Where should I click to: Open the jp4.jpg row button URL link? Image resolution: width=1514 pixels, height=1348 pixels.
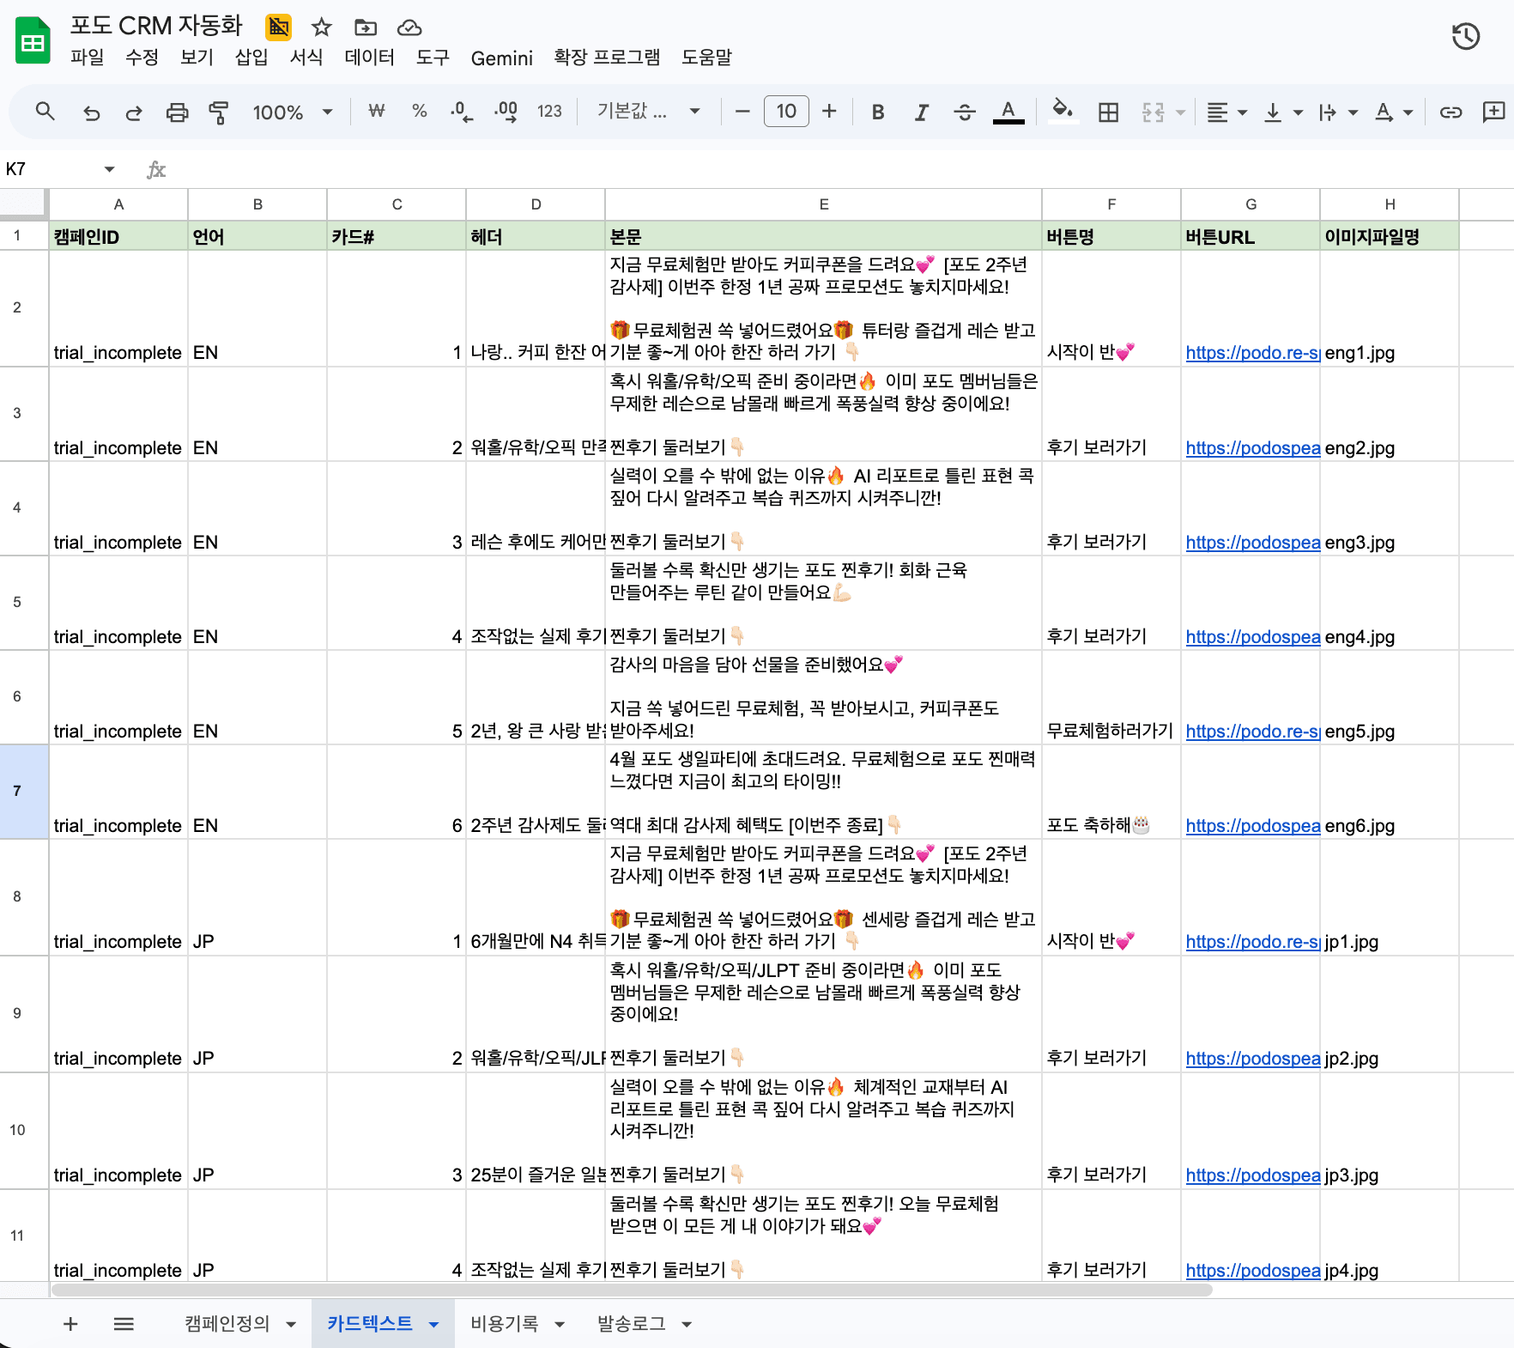point(1252,1271)
